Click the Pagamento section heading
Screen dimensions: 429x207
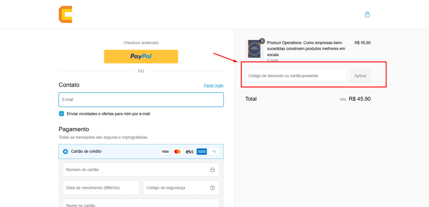pyautogui.click(x=74, y=129)
